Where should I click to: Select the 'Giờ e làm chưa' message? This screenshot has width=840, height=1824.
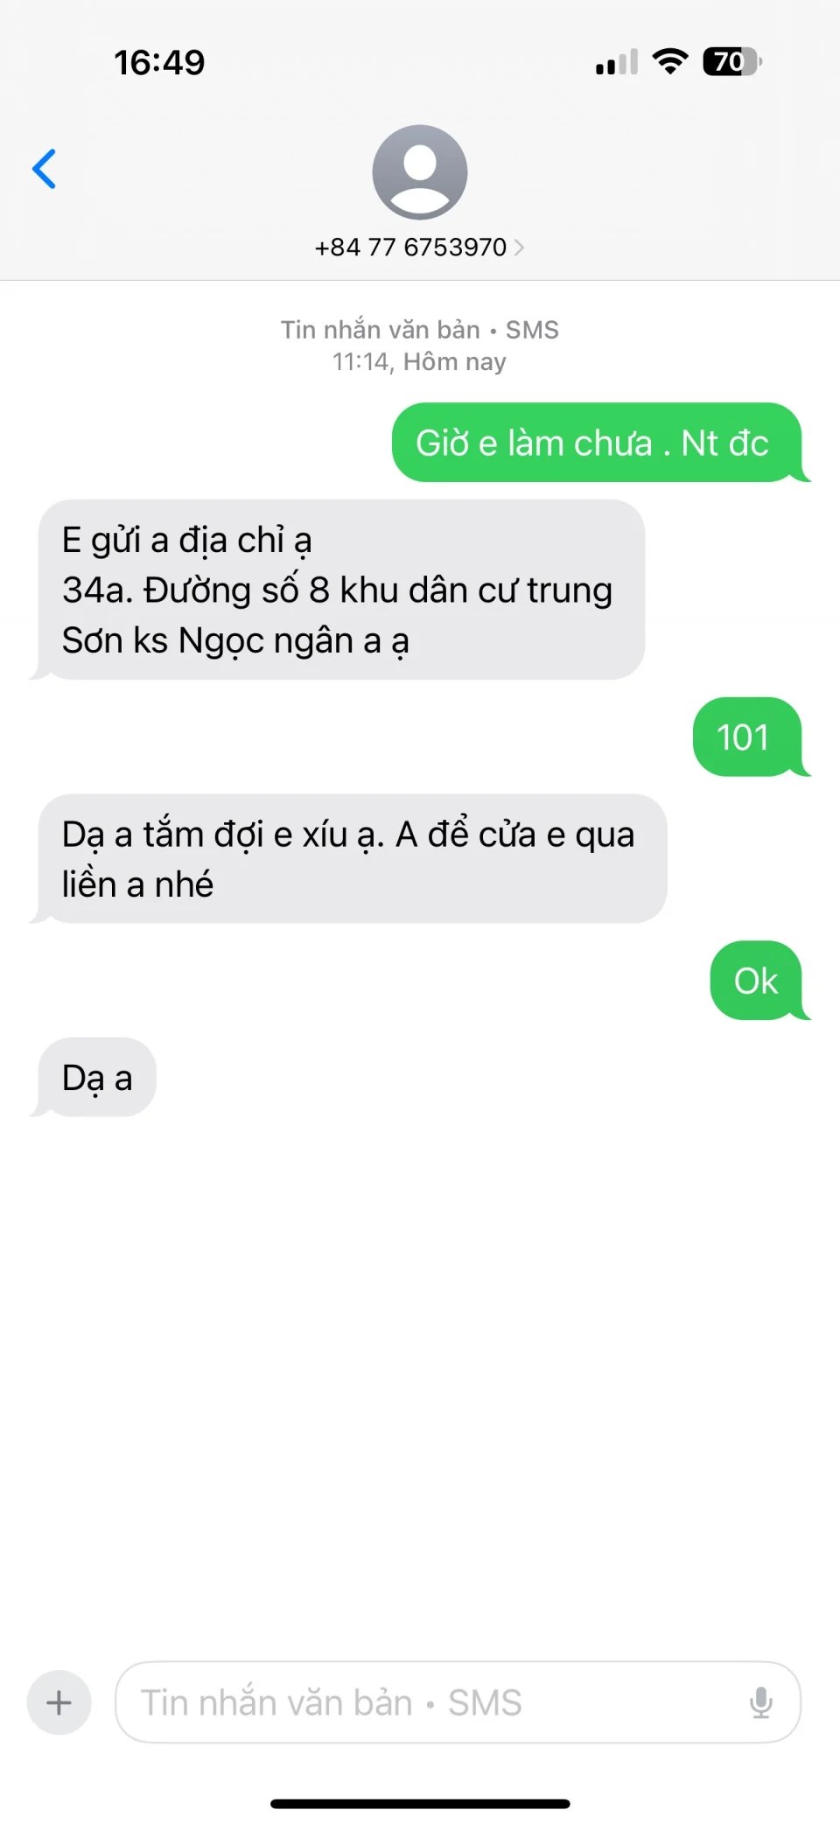(x=596, y=443)
